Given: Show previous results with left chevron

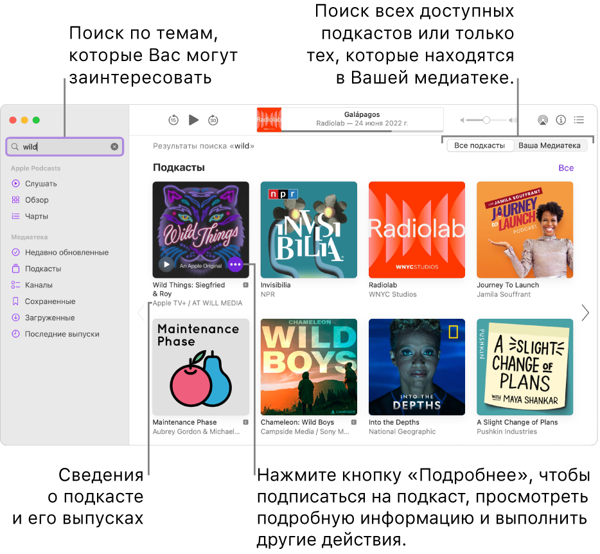Looking at the screenshot, I should (x=141, y=313).
